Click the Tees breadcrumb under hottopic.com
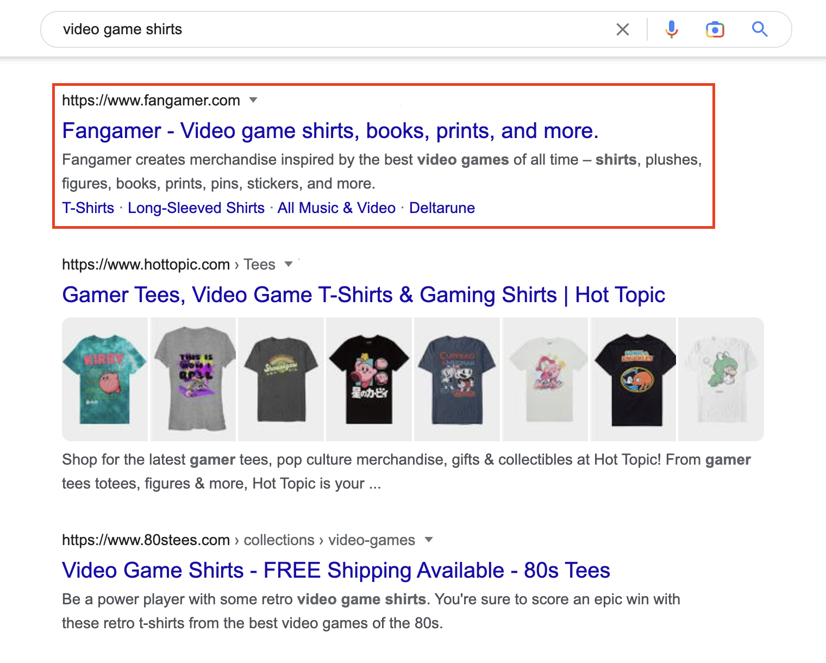Screen dimensions: 826x663 [259, 264]
